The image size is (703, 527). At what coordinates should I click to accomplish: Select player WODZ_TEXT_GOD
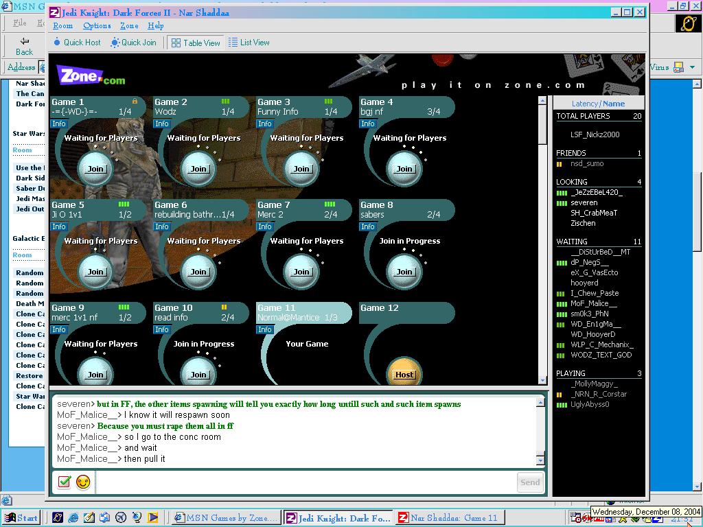pyautogui.click(x=601, y=355)
